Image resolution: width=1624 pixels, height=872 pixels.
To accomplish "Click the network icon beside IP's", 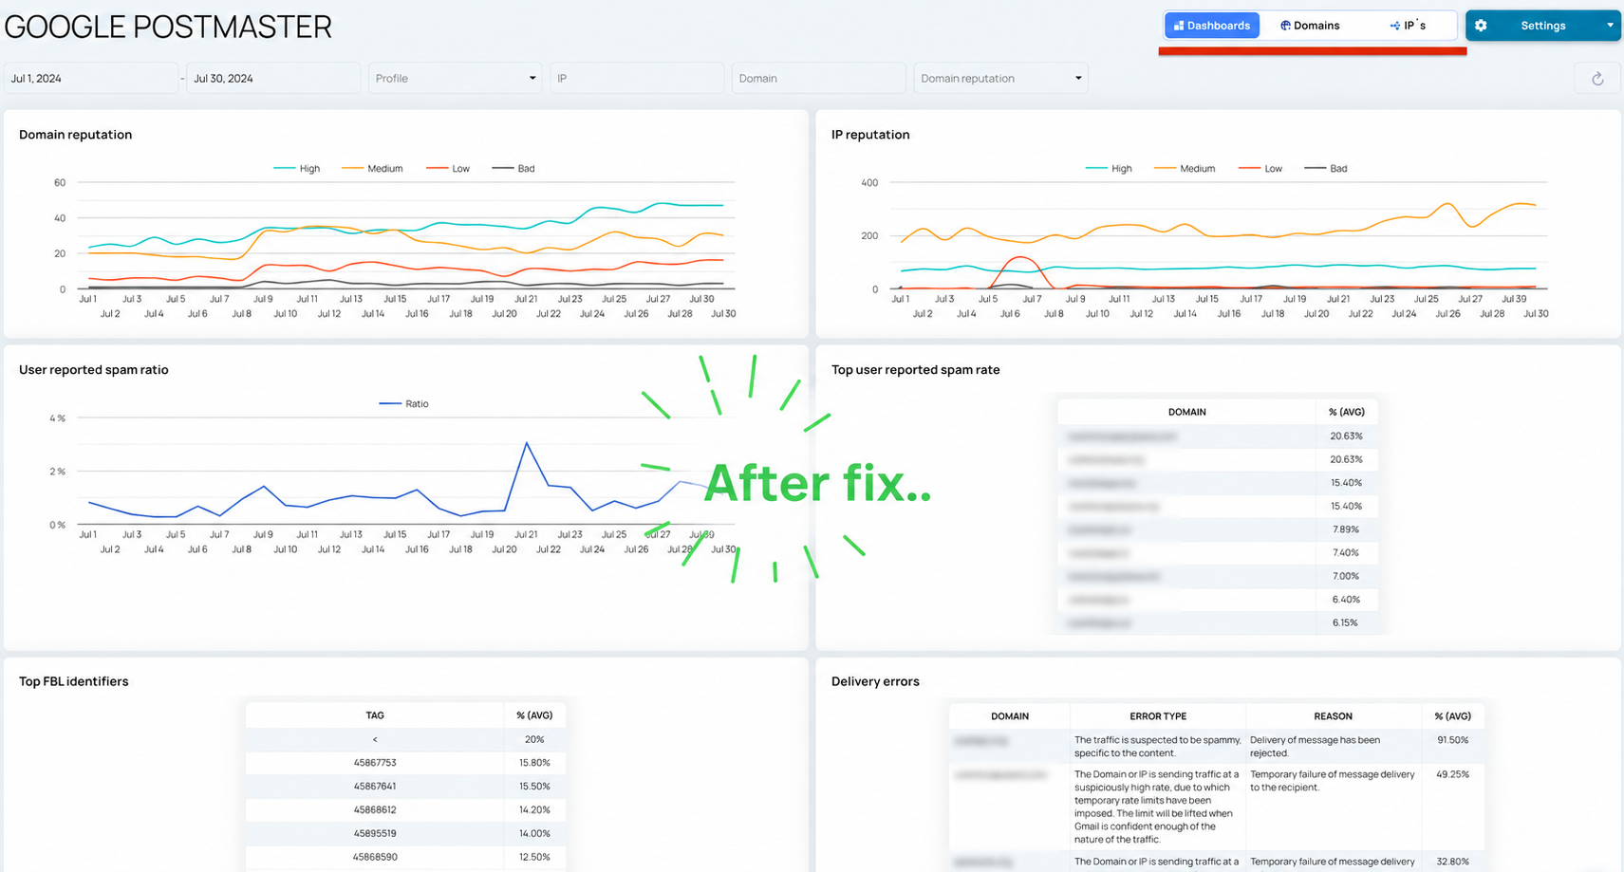I will 1394,26.
